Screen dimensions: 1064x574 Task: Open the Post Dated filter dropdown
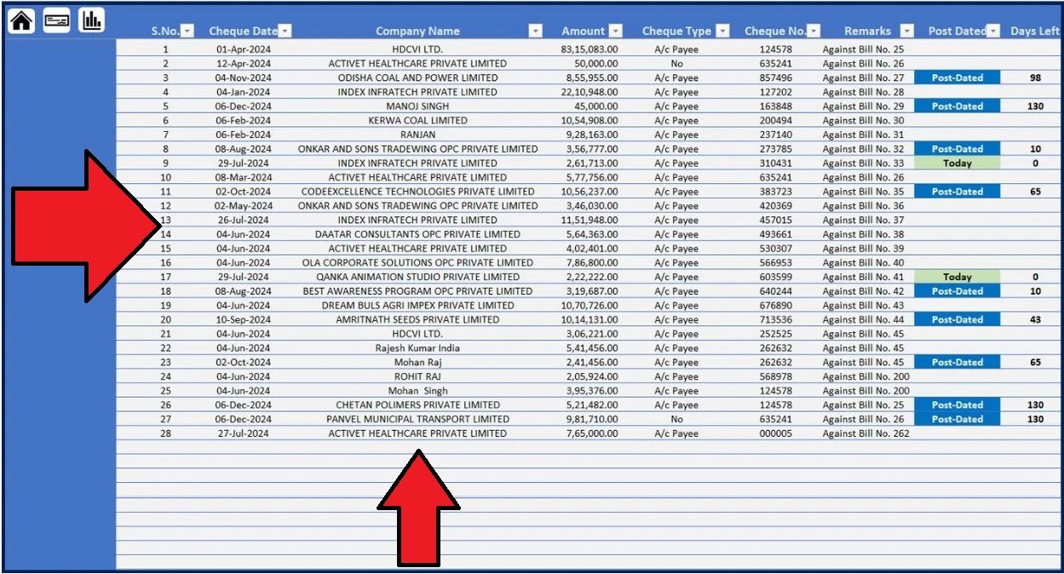[x=994, y=30]
